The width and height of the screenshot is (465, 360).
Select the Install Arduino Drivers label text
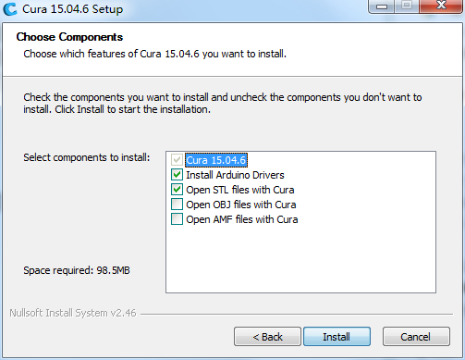[235, 175]
